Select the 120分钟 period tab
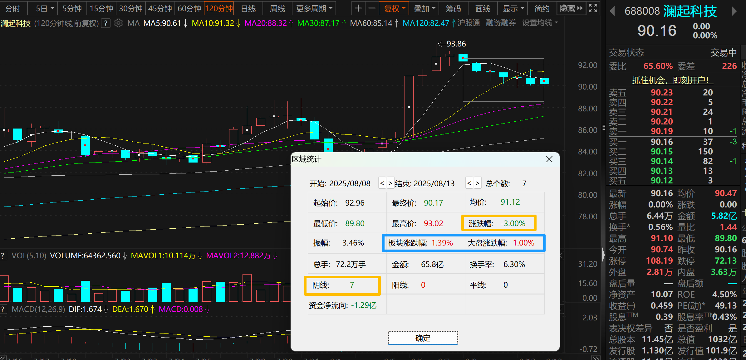Screen dimensions: 746x360 point(219,8)
